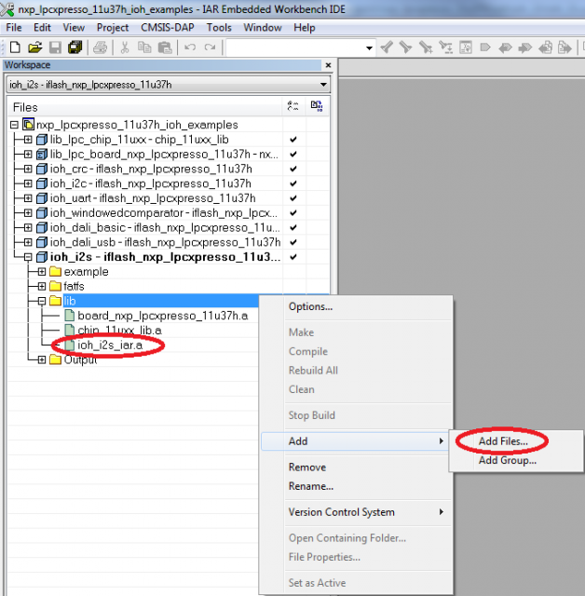585x596 pixels.
Task: Click the Paste clipboard icon
Action: [165, 47]
